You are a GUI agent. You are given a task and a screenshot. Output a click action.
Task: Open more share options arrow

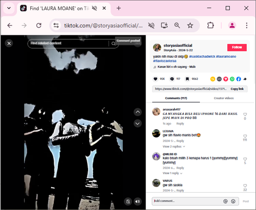(245, 79)
